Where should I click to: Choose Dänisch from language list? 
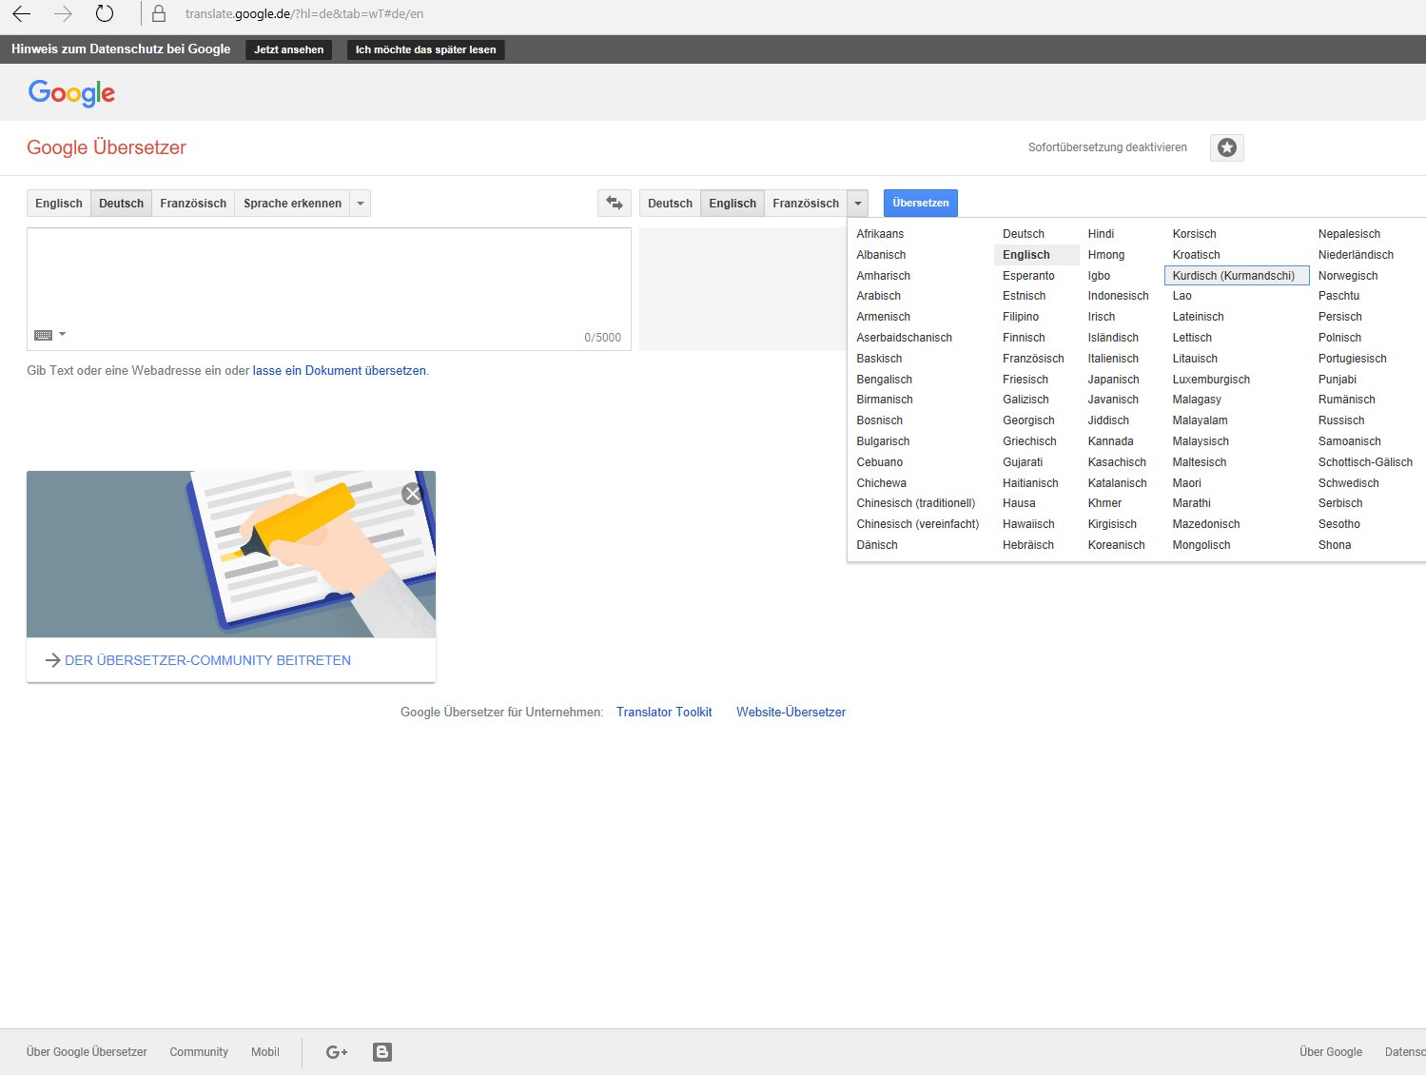click(x=876, y=545)
